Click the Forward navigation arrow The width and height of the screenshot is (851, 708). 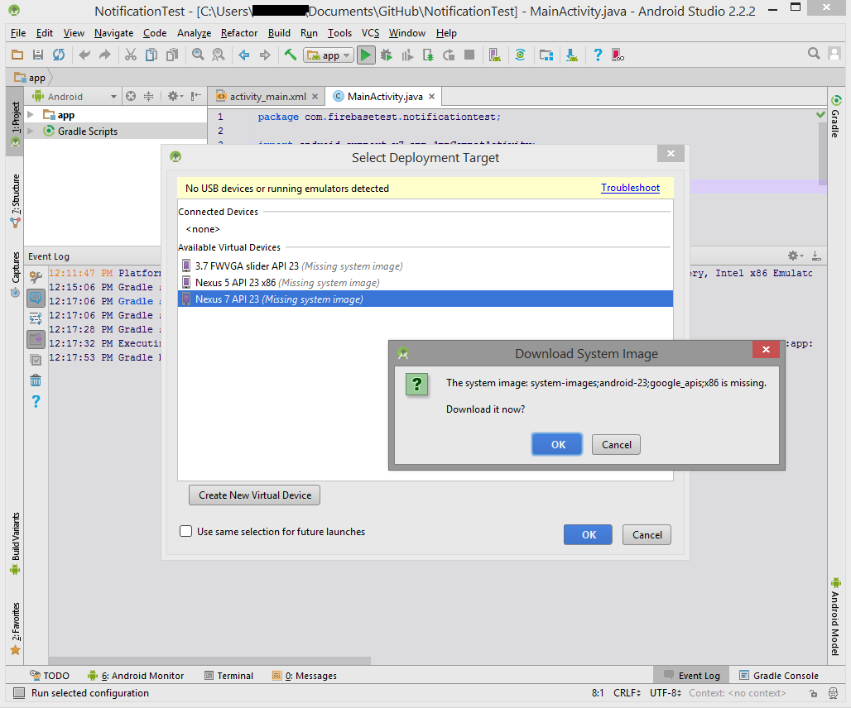click(x=265, y=55)
